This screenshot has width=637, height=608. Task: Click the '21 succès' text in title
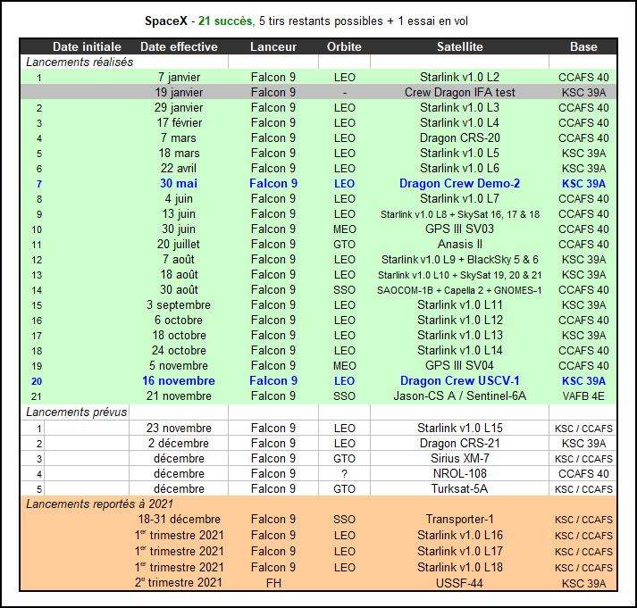(x=225, y=21)
